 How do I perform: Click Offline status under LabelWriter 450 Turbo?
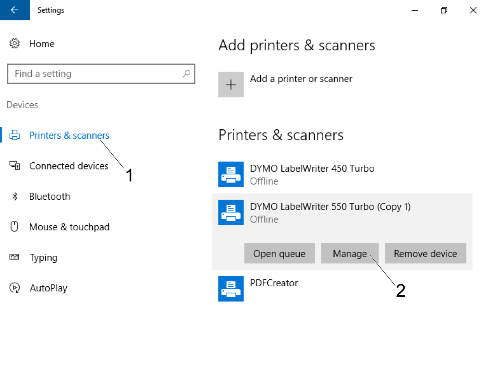pyautogui.click(x=264, y=181)
